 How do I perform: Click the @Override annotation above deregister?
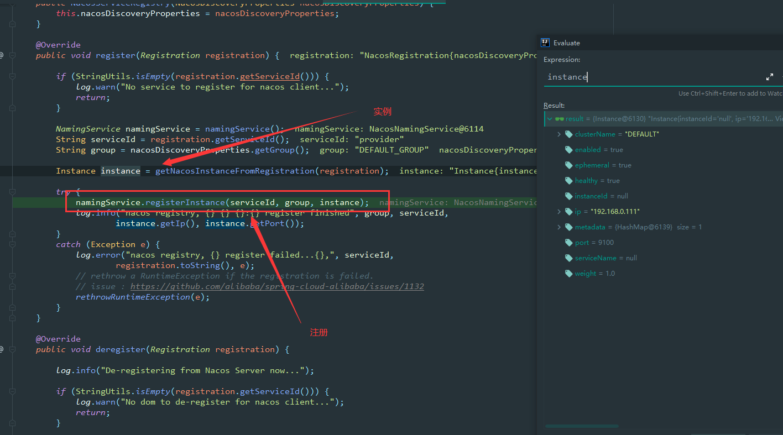[58, 339]
